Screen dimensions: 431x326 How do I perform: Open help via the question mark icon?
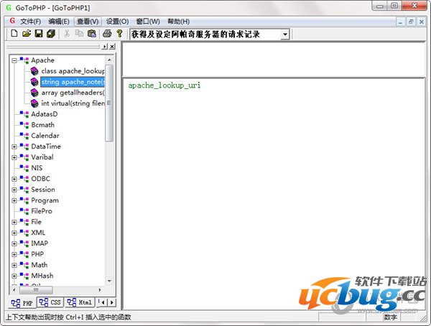coord(119,34)
